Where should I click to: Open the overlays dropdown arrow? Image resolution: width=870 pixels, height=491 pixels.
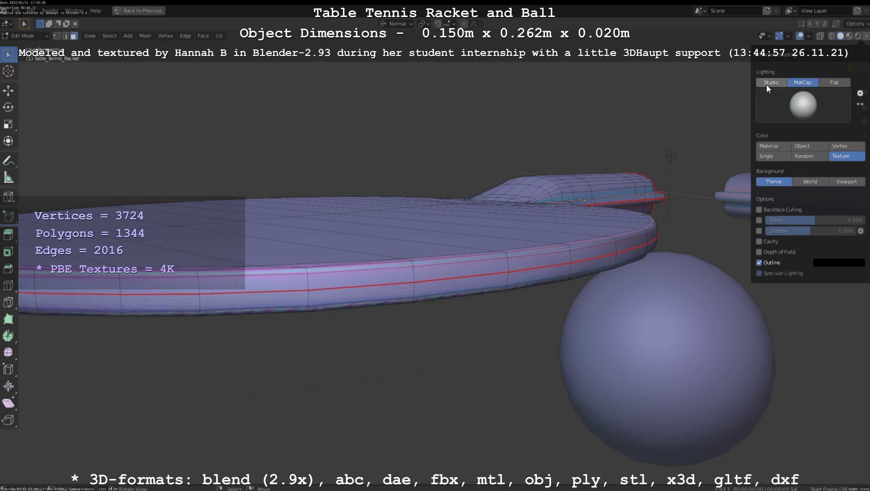808,36
